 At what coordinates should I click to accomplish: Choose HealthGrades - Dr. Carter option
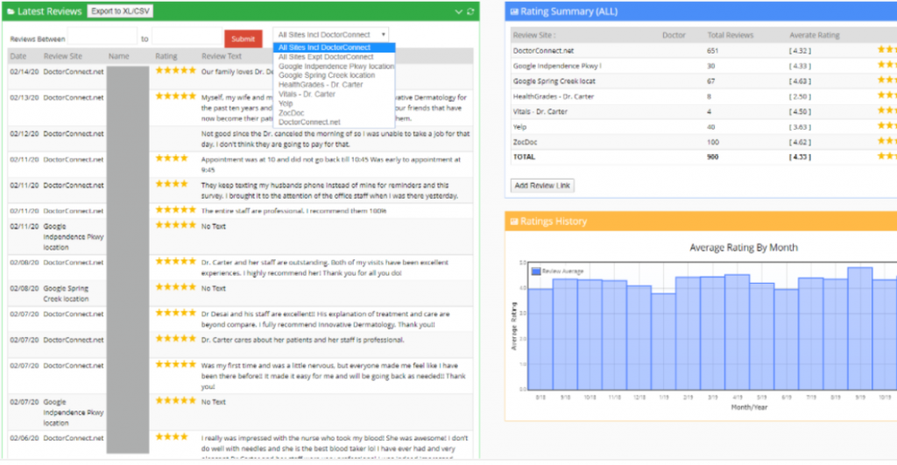click(334, 85)
